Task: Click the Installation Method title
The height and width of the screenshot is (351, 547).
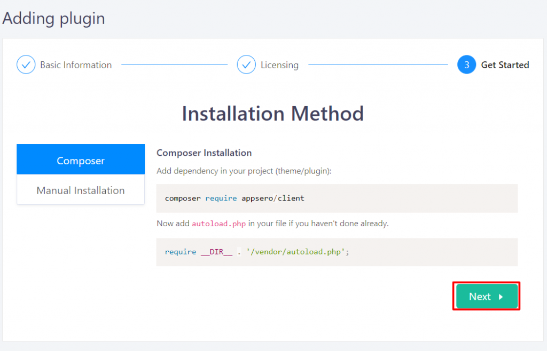Action: tap(273, 114)
